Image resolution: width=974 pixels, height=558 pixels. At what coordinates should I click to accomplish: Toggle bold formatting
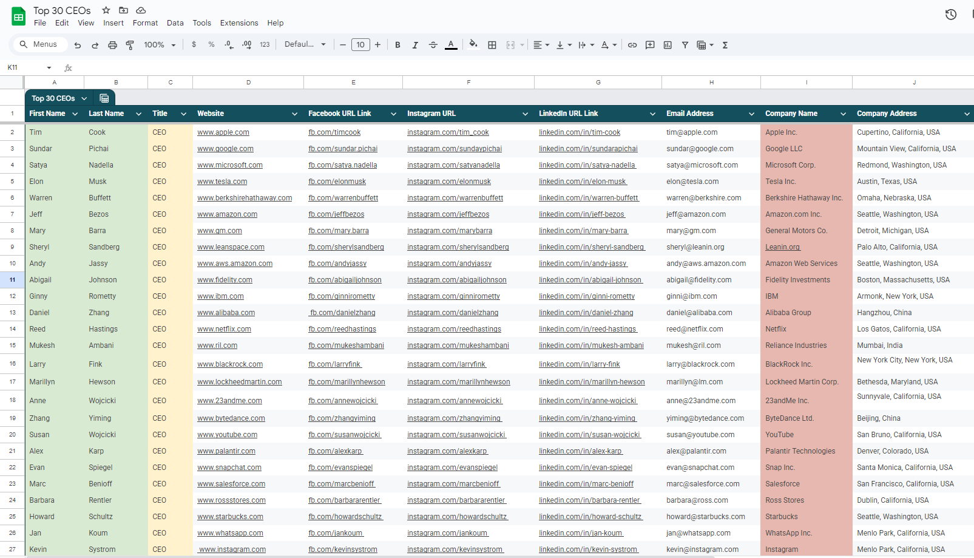397,45
